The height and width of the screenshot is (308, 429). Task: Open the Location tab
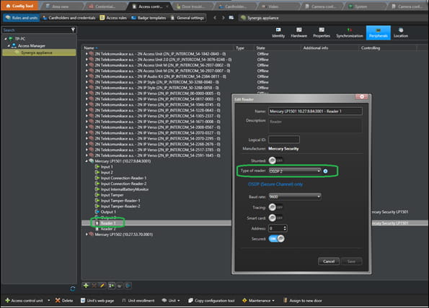click(x=401, y=32)
